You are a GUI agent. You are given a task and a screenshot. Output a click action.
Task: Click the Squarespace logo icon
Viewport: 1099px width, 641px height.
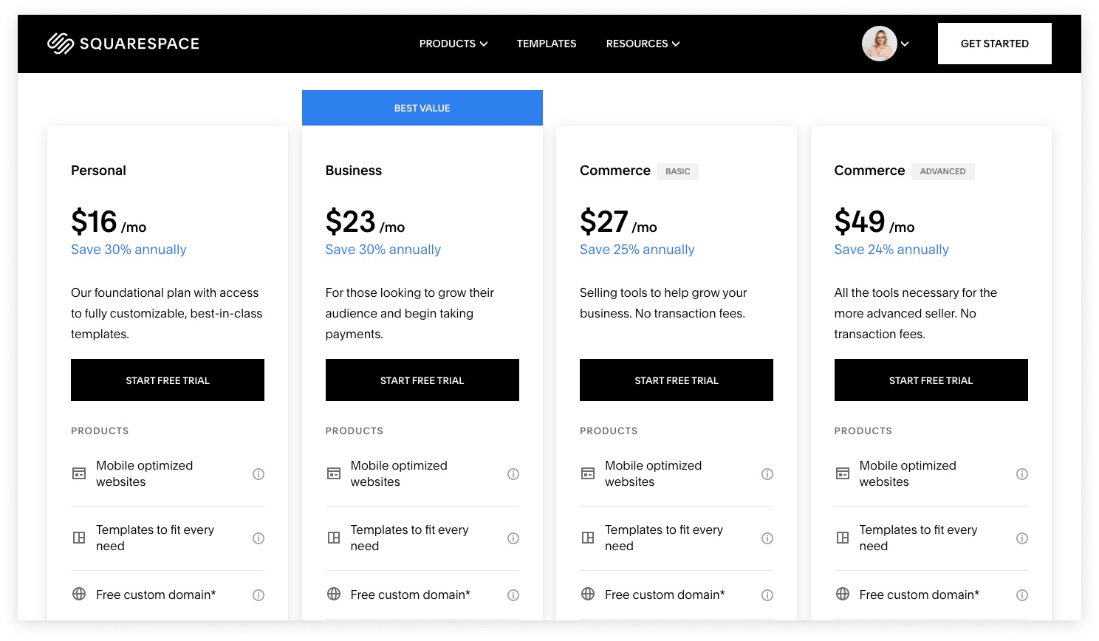coord(60,44)
